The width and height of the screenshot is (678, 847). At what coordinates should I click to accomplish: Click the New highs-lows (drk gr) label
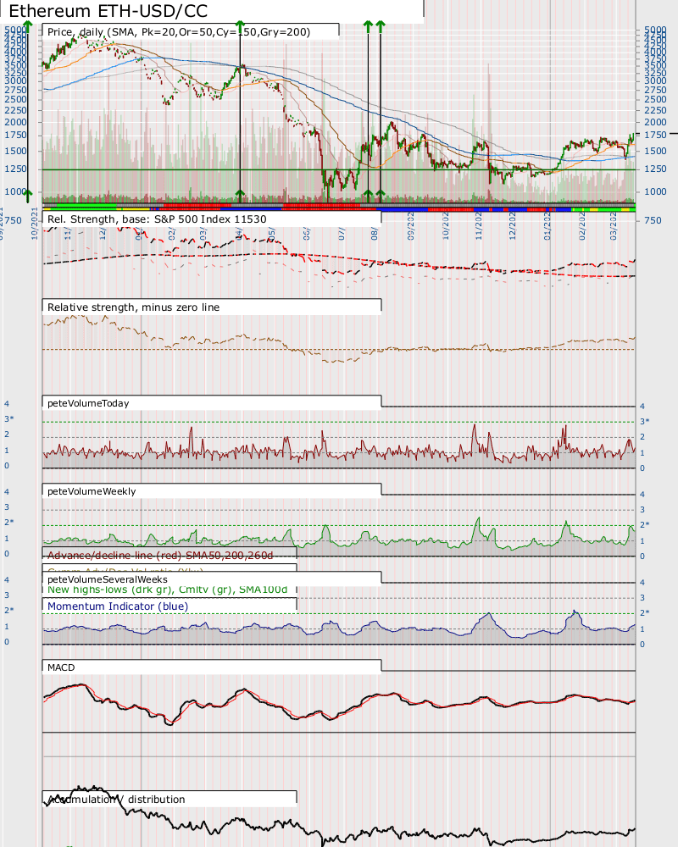pos(167,590)
